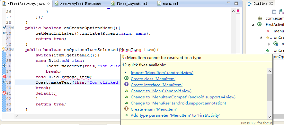Click the green class icon in quick fixes
Image resolution: width=284 pixels, height=125 pixels.
[x=127, y=78]
